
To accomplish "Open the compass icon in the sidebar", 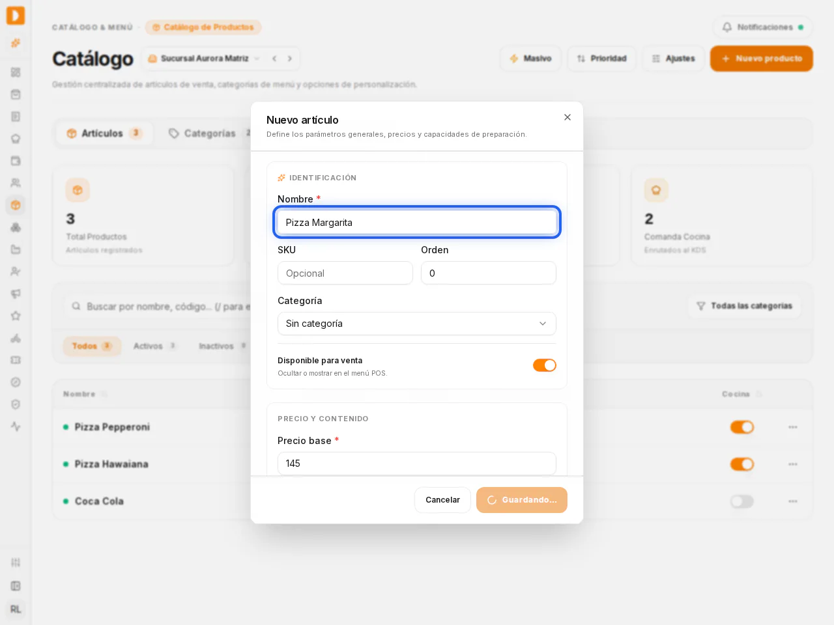I will (x=16, y=382).
